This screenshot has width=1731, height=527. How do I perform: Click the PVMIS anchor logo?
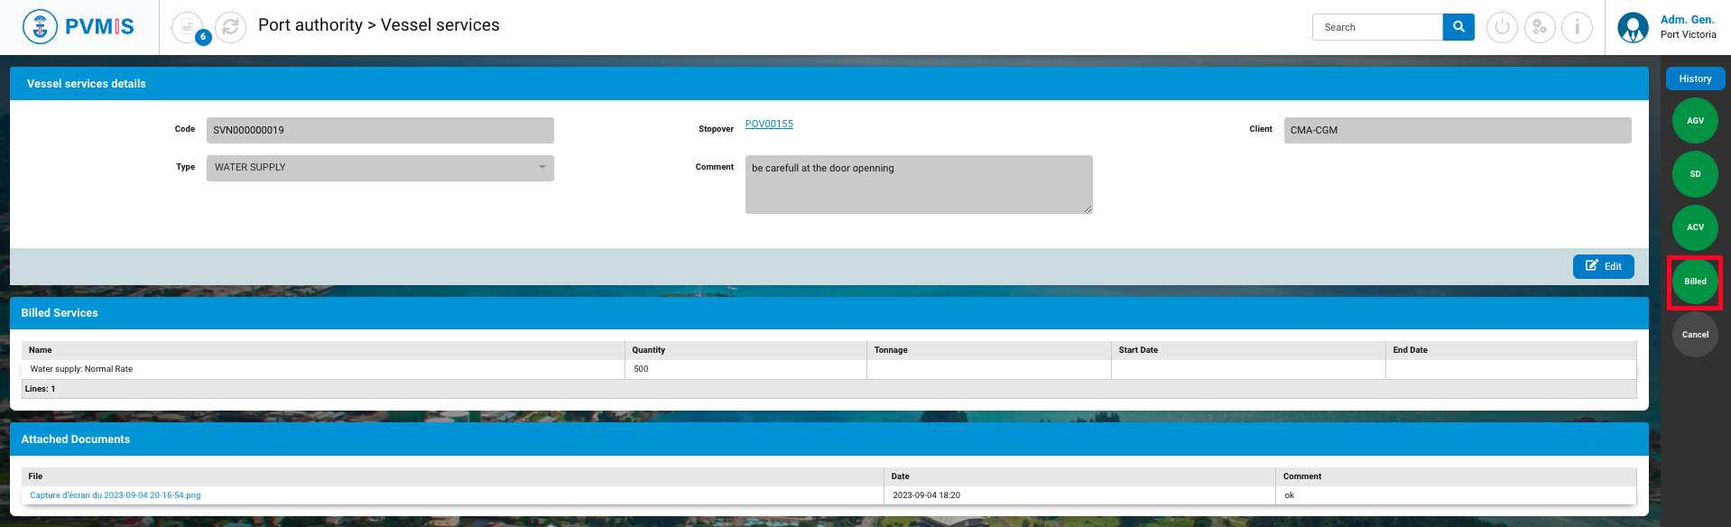tap(40, 27)
